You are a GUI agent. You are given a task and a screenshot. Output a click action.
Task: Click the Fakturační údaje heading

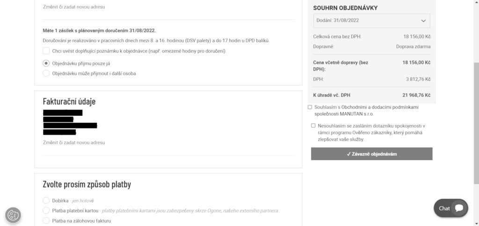69,101
